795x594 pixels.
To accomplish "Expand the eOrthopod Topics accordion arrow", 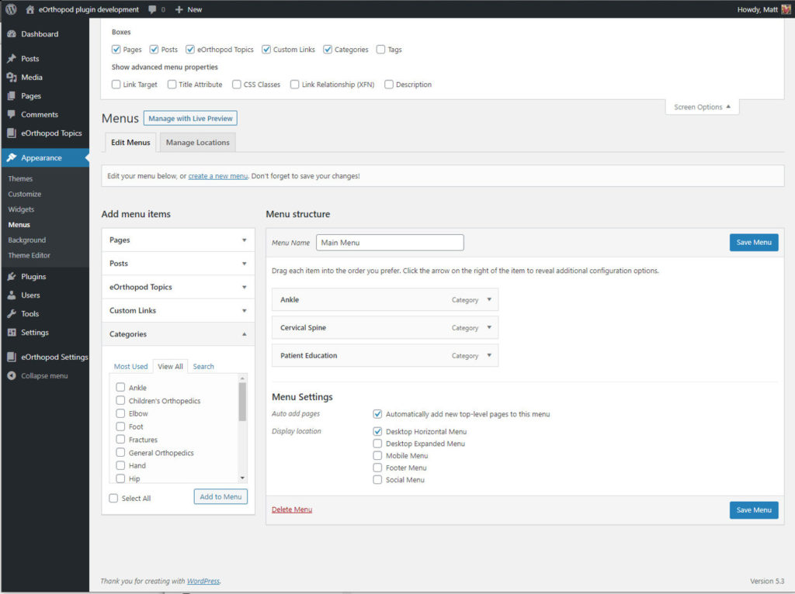I will 244,287.
